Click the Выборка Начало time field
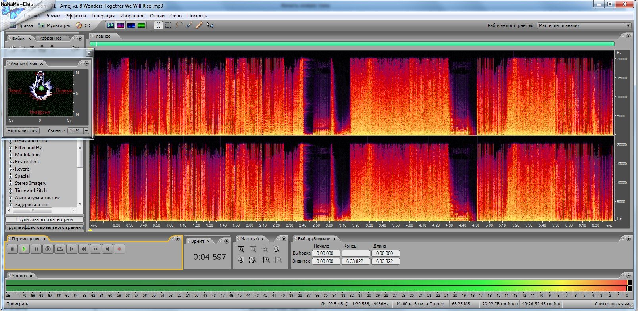The height and width of the screenshot is (311, 638). pos(325,253)
